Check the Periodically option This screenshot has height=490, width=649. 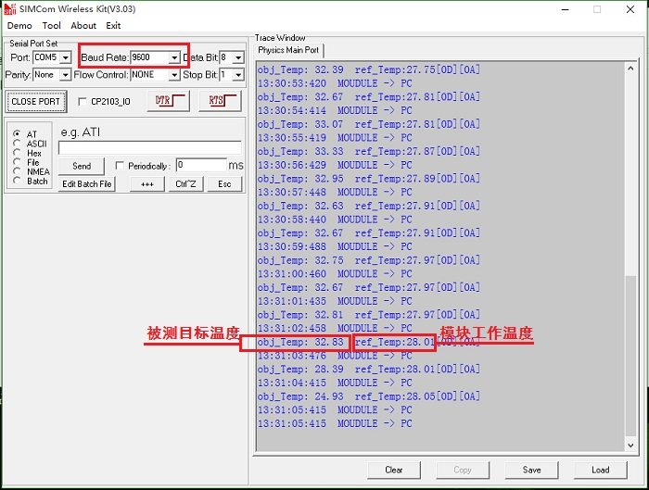pyautogui.click(x=120, y=166)
